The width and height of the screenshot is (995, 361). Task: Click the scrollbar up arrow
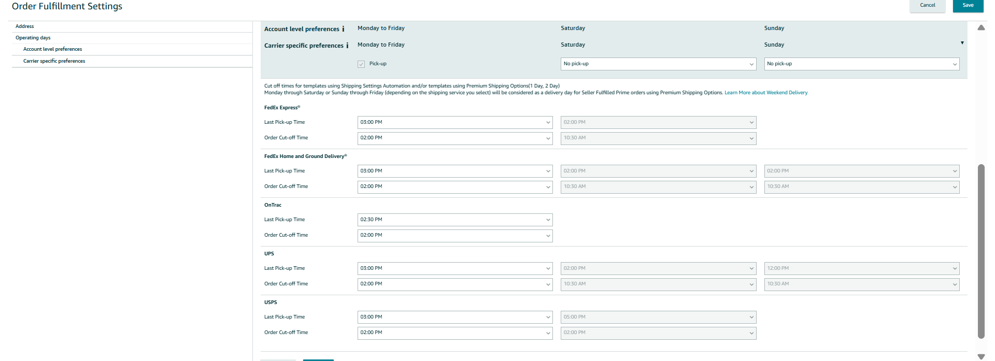coord(981,27)
